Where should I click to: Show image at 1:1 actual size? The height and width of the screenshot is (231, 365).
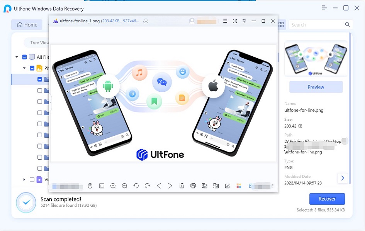pyautogui.click(x=102, y=185)
